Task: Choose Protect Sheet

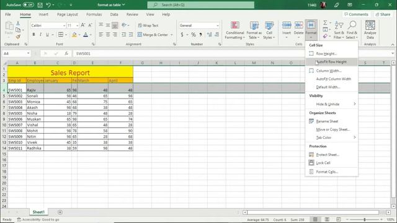Action: coord(331,155)
